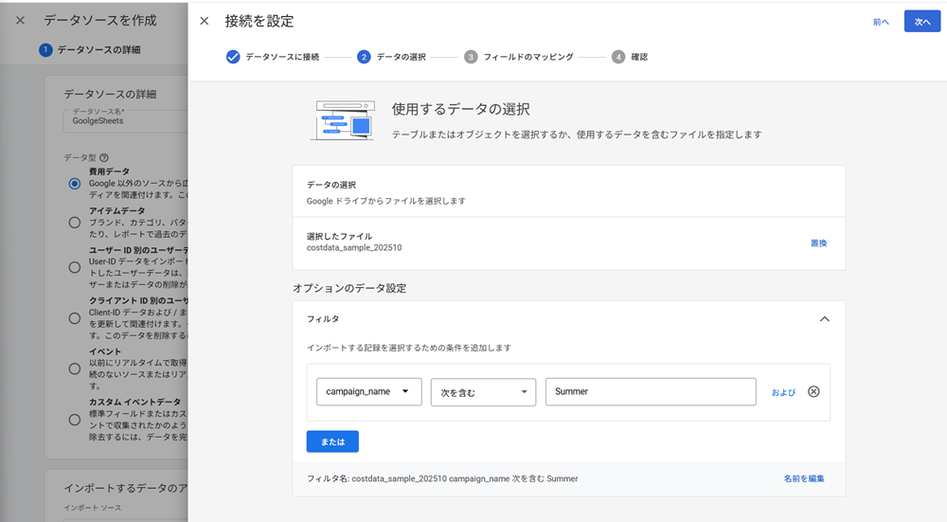Click the help icon beside データ型

(x=104, y=158)
